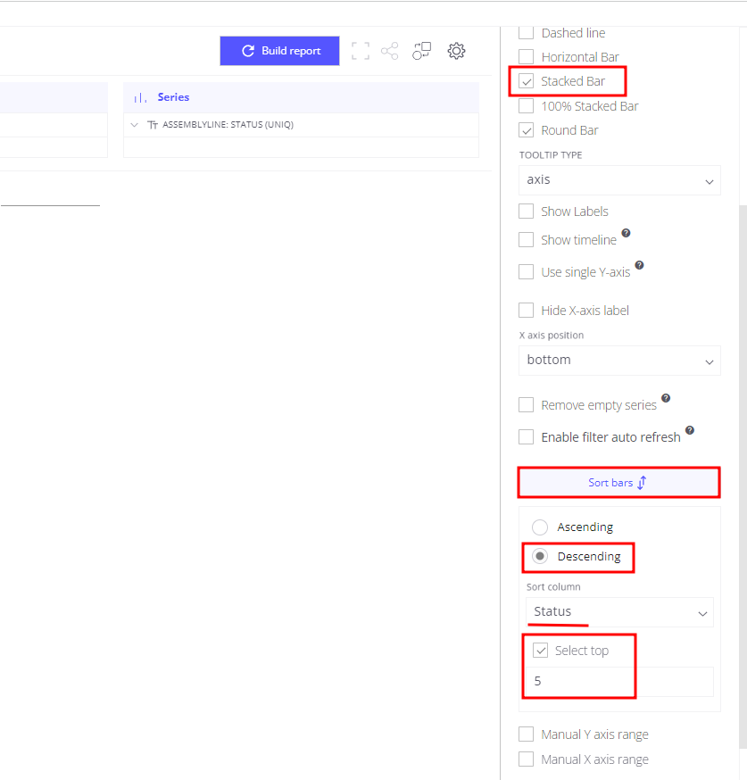Open the report settings gear icon
Viewport: 747px width, 780px height.
[456, 51]
